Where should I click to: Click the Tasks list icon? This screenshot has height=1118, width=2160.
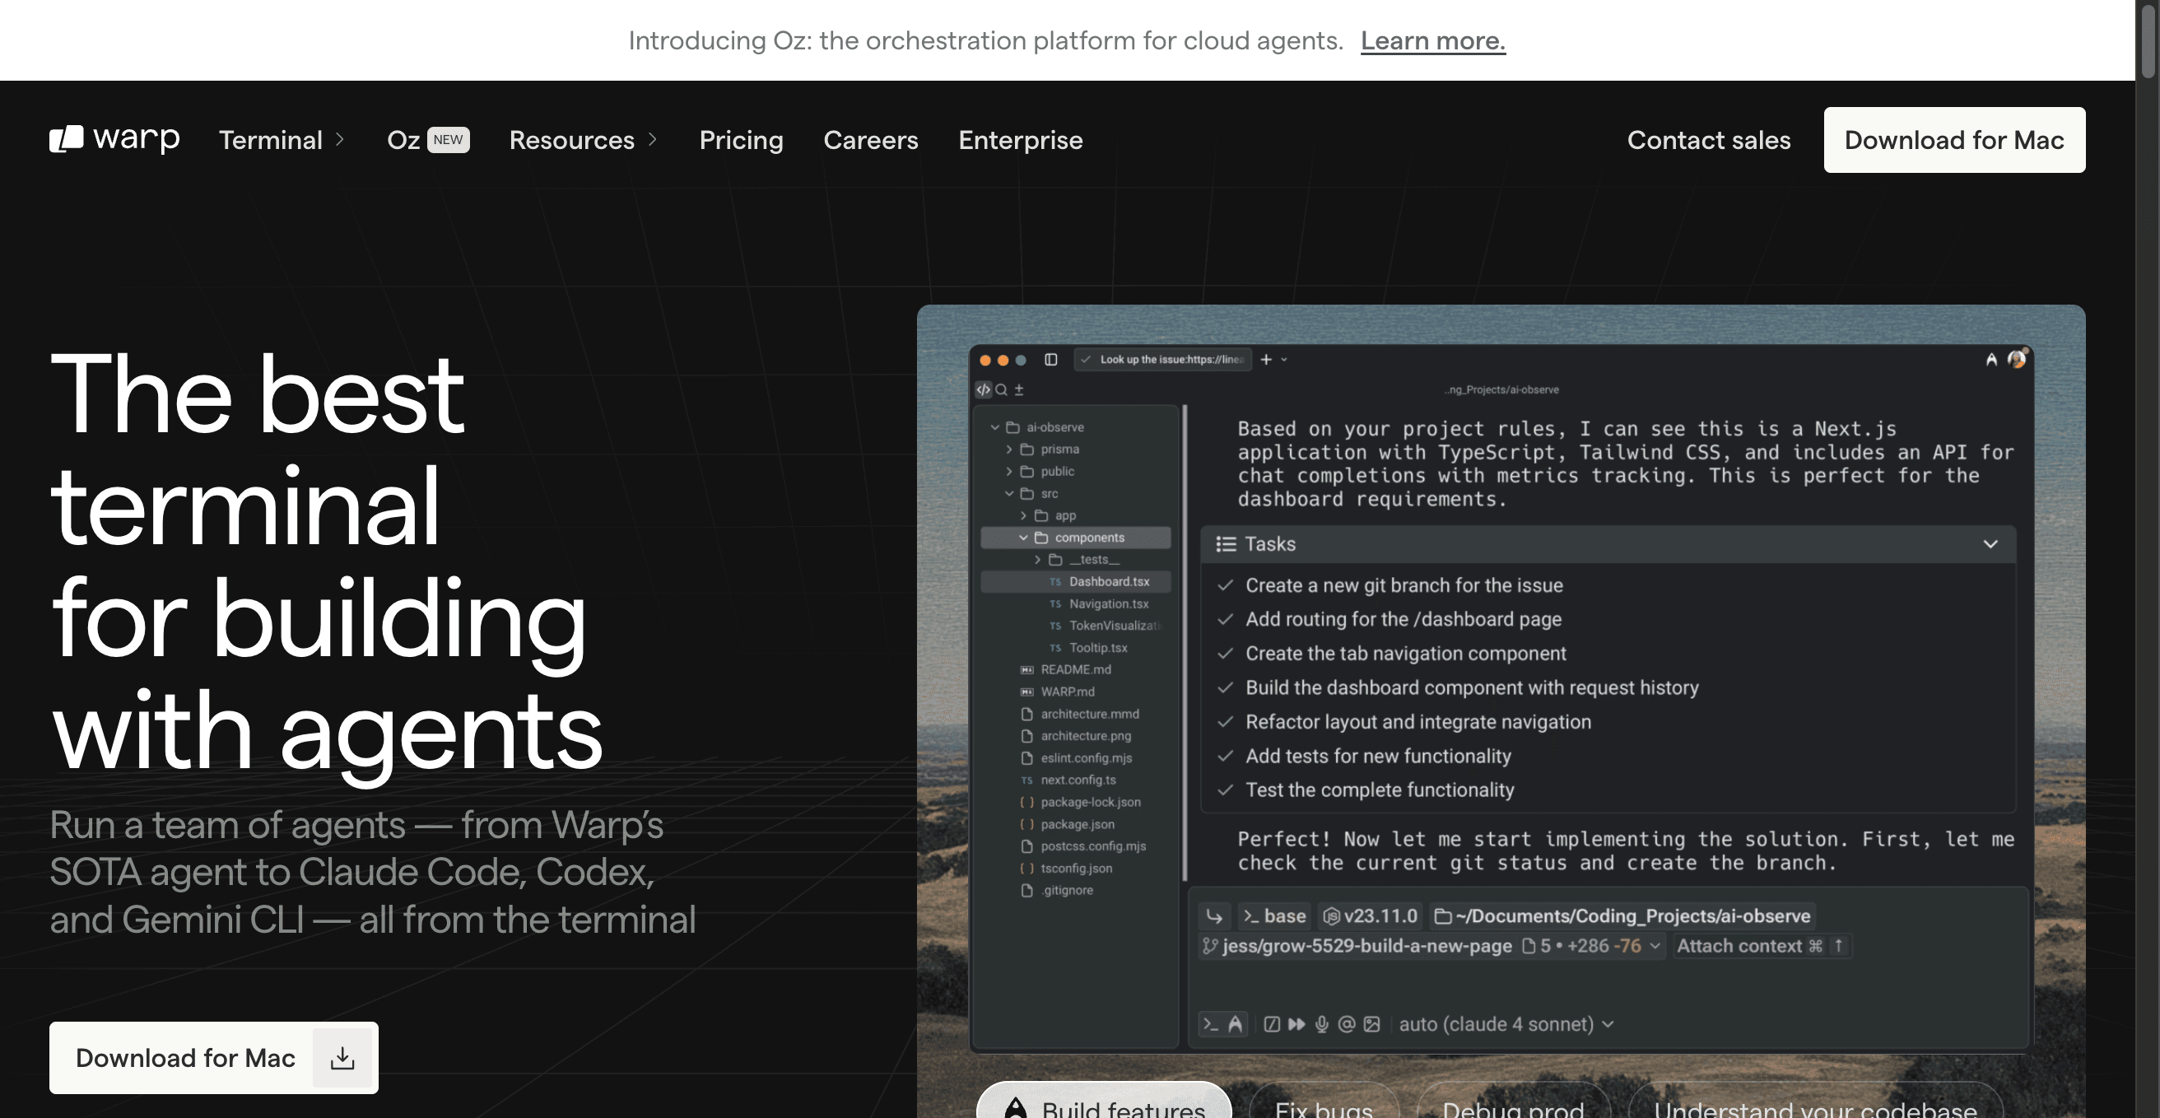click(1226, 544)
